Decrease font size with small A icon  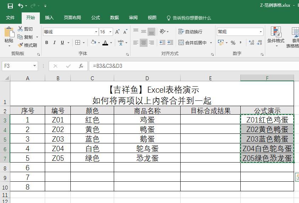tap(125, 32)
